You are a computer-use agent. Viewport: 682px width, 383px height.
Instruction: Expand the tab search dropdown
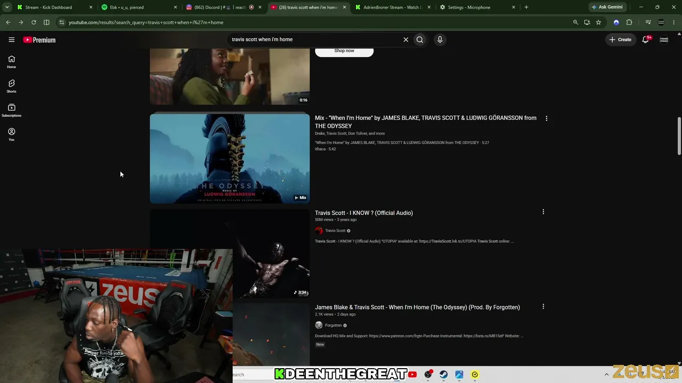[7, 7]
